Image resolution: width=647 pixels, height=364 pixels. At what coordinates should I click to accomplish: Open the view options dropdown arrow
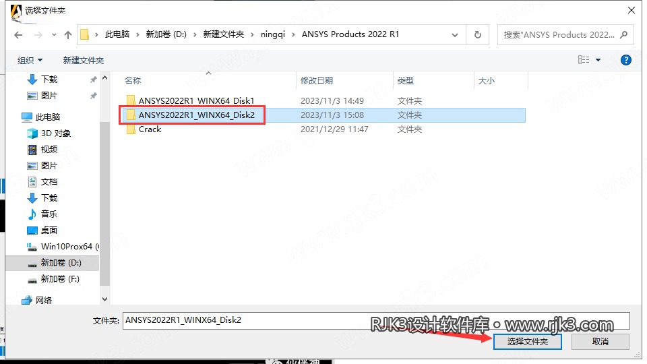[x=598, y=60]
